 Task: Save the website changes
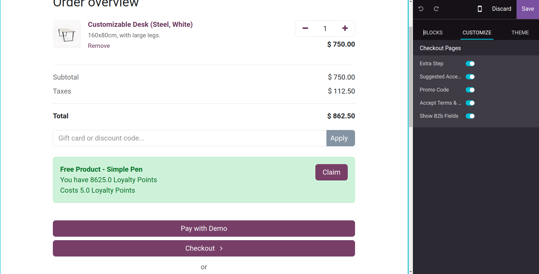pos(528,9)
